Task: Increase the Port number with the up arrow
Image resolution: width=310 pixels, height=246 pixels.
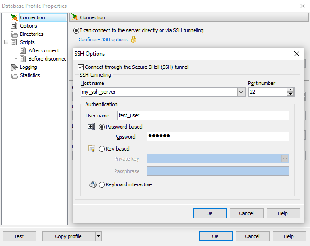Action: coord(290,90)
